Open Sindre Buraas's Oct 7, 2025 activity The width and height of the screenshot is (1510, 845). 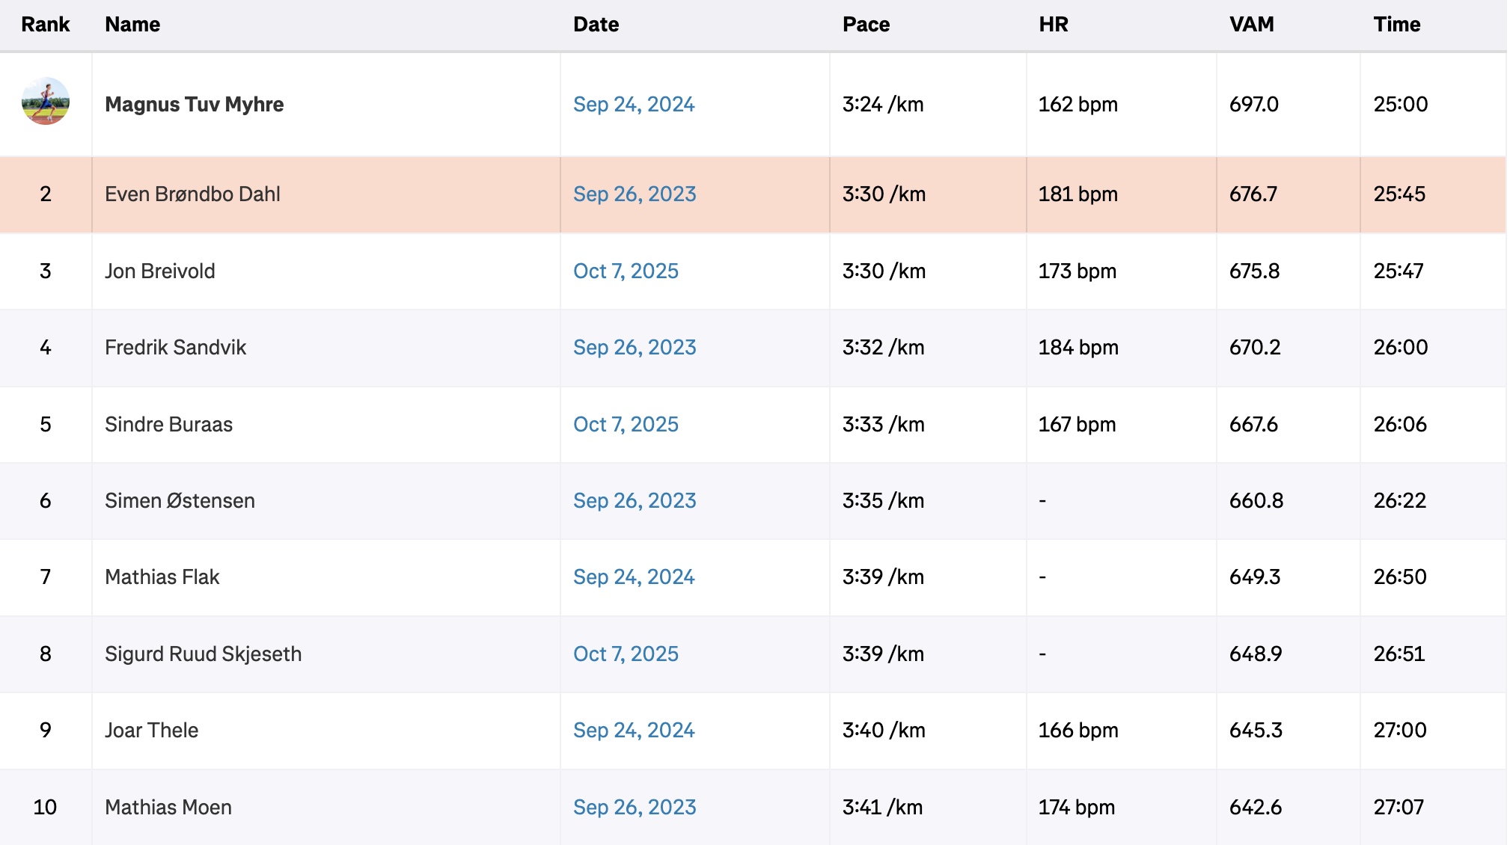tap(625, 424)
